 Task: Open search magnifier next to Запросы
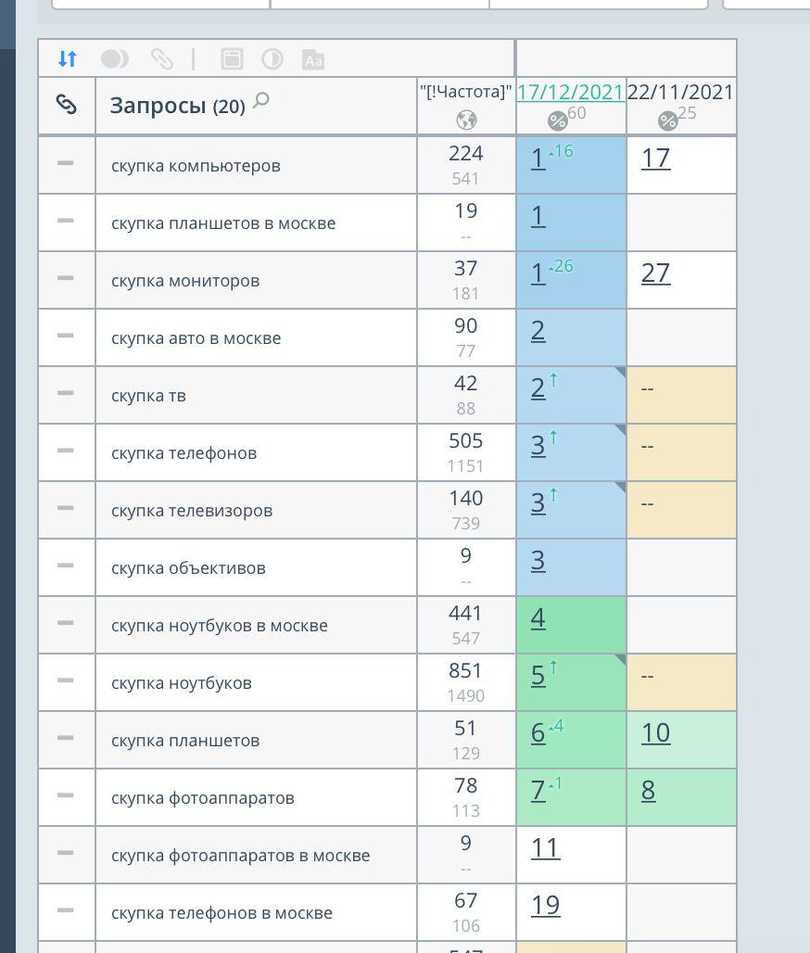pos(261,100)
